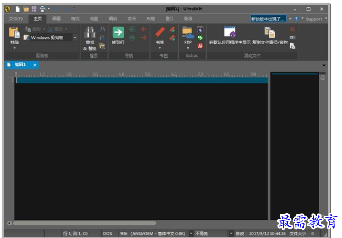Switch to the 视图 ribbon tab
The height and width of the screenshot is (238, 342).
click(94, 19)
